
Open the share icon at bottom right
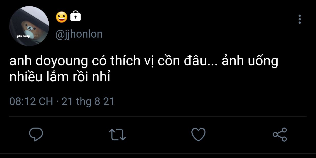pos(280,134)
